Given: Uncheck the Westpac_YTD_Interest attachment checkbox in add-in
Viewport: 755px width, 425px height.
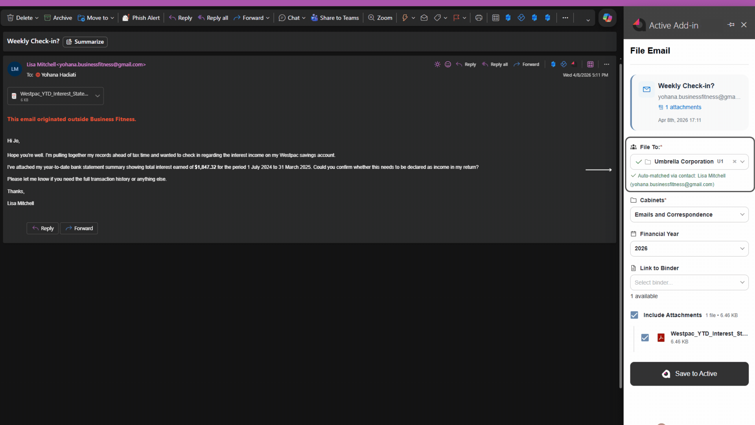Looking at the screenshot, I should [x=645, y=338].
